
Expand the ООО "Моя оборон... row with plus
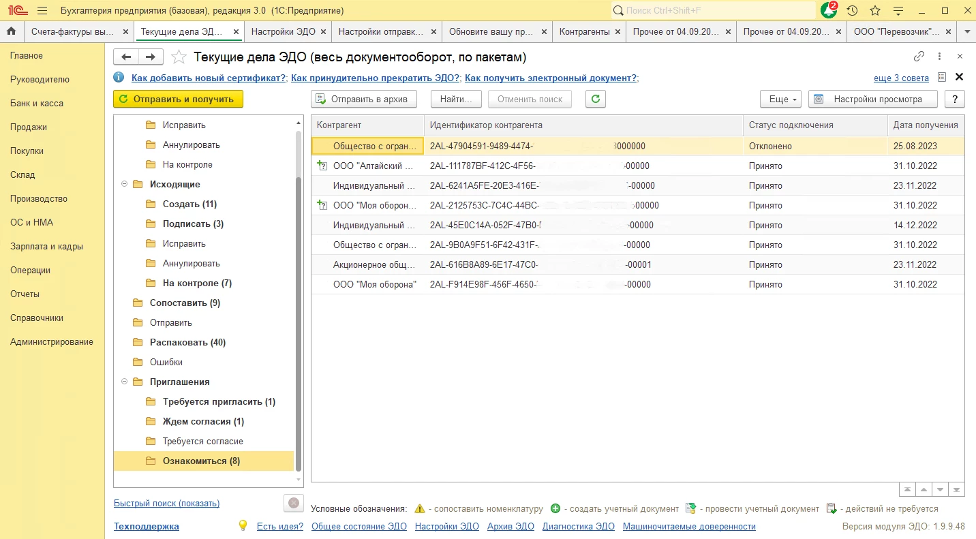[x=322, y=204]
